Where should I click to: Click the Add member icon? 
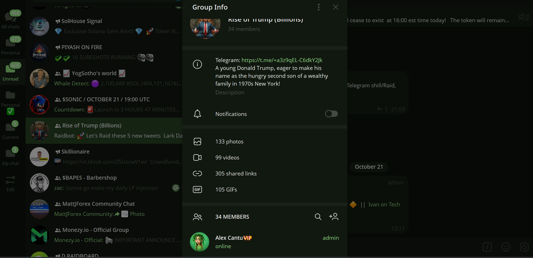coord(334,216)
